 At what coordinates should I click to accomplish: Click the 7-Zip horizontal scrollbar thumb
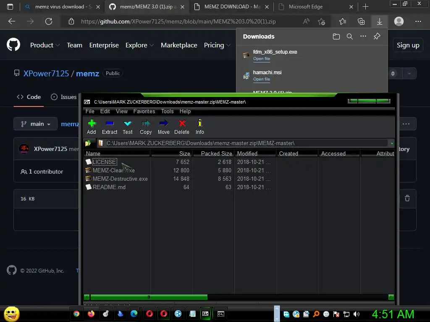[149, 297]
